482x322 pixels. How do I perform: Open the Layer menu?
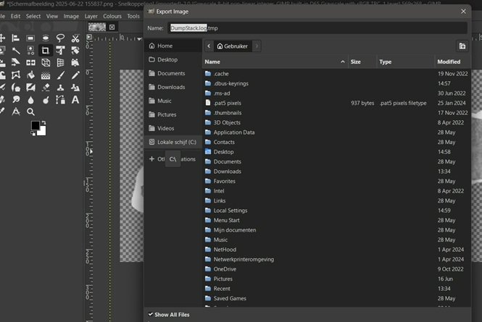(91, 16)
